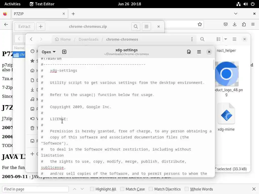The height and width of the screenshot is (194, 259).
Task: Enable the Match Case checkbox
Action: pos(122,189)
